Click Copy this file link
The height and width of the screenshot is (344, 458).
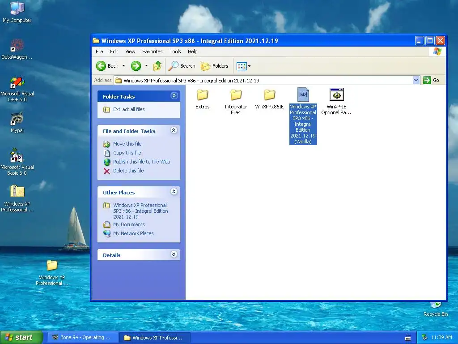(127, 153)
